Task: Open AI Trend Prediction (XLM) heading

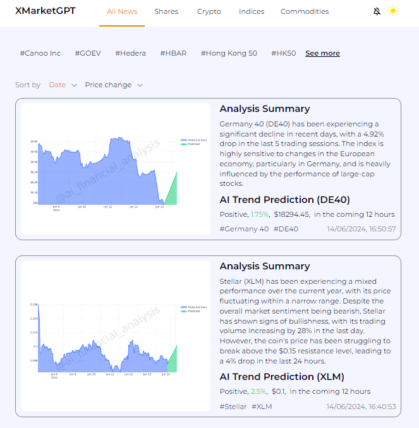Action: [282, 377]
